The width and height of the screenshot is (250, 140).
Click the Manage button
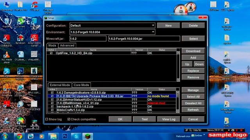(x=193, y=90)
